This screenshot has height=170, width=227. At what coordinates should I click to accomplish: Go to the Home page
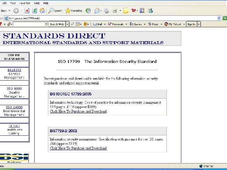click(42, 11)
